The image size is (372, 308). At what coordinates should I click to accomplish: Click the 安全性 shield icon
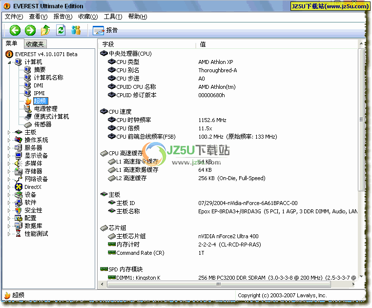coord(19,210)
